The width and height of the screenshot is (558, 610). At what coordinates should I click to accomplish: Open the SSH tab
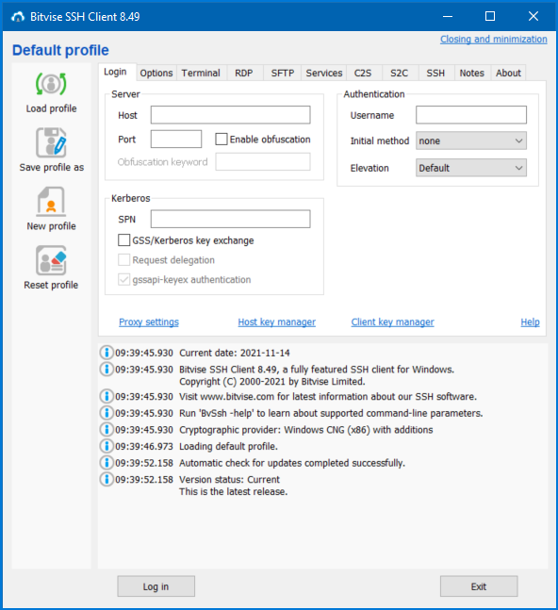click(x=435, y=73)
